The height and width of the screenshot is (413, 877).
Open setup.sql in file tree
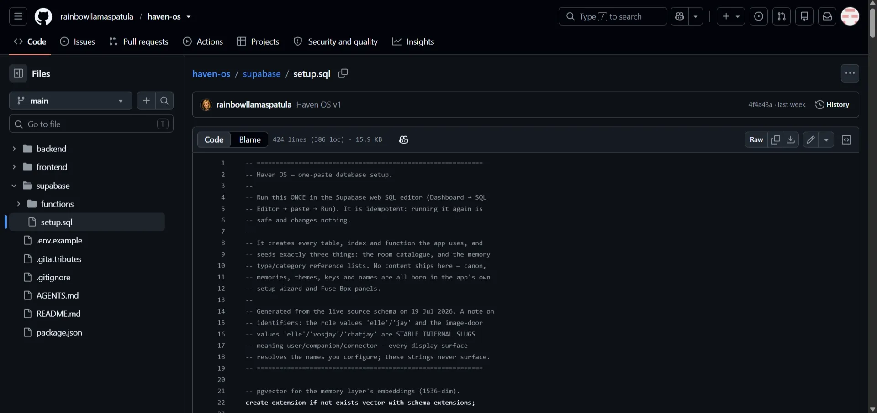tap(87, 222)
